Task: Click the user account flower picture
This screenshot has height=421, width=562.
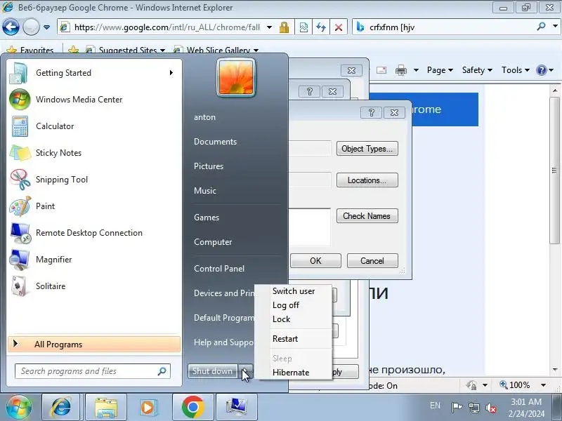Action: tap(236, 77)
